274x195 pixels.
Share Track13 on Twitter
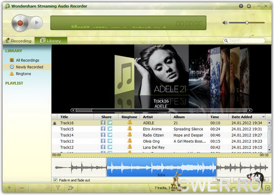110,141
